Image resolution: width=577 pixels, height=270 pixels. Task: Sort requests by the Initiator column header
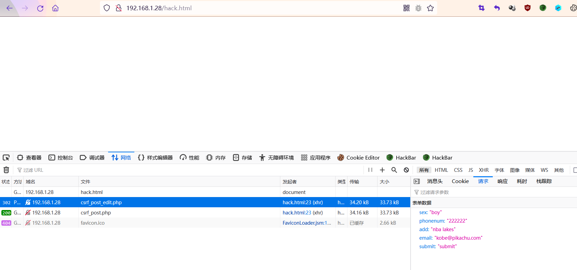click(x=308, y=182)
